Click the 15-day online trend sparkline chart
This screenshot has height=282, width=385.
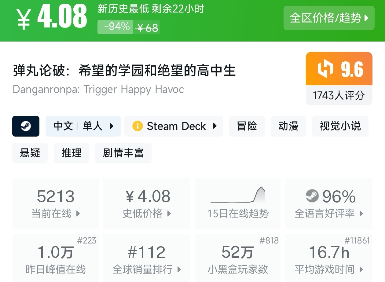pyautogui.click(x=238, y=195)
